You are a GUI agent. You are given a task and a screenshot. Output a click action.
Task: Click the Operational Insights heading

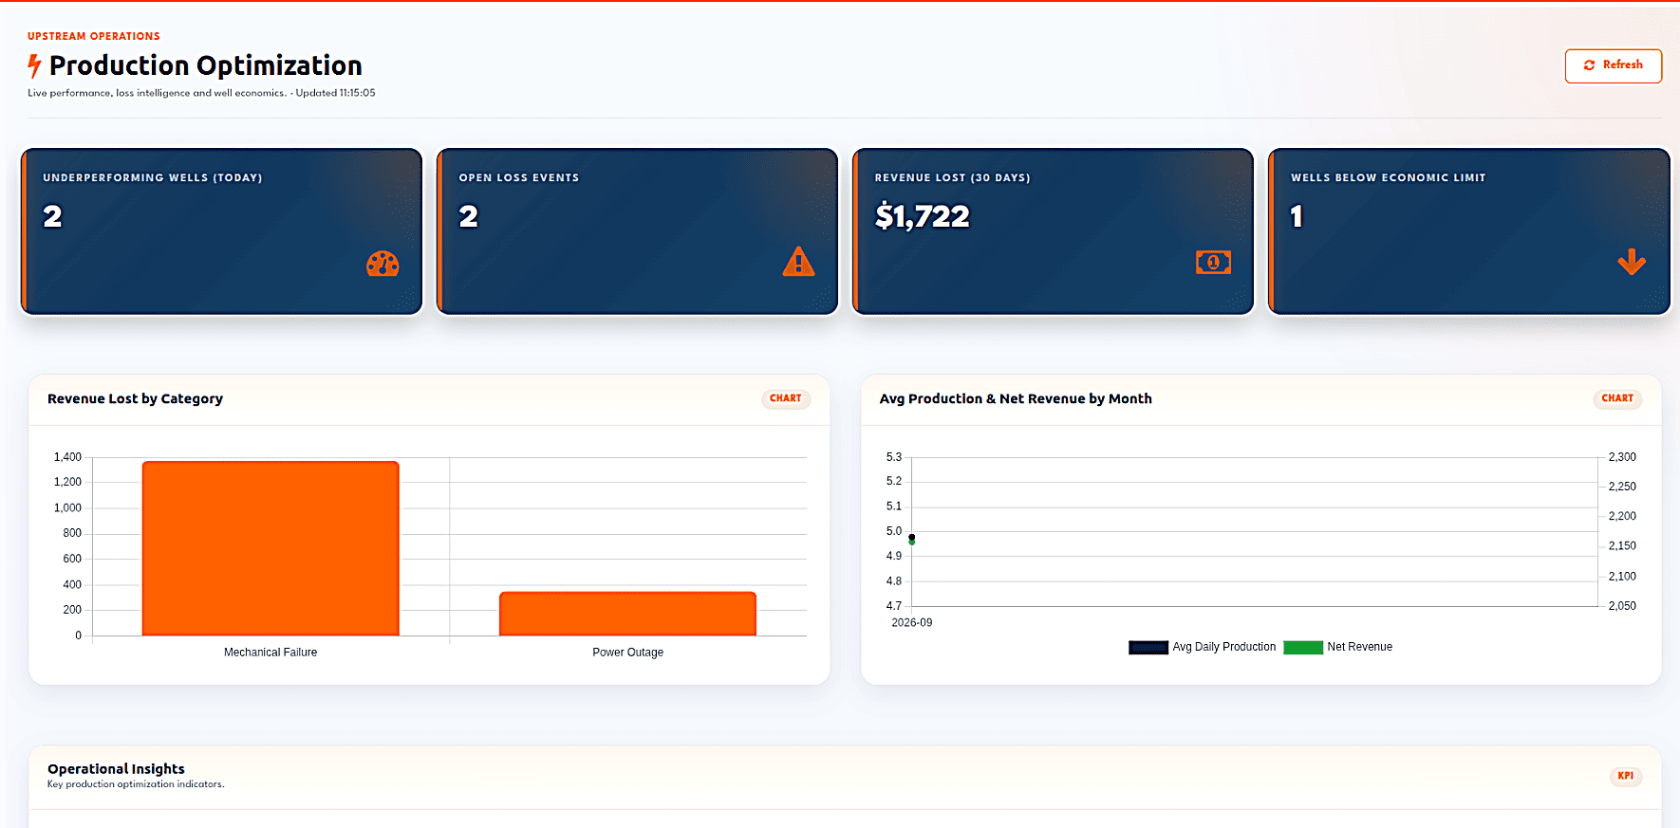pos(116,768)
